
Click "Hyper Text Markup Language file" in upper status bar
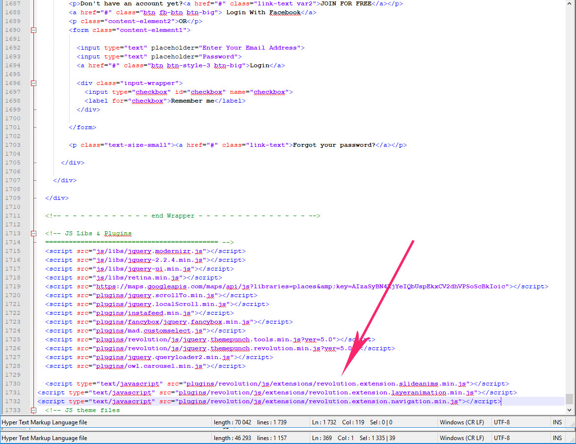tap(45, 422)
